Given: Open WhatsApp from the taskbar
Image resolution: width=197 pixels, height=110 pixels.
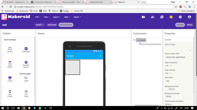Looking at the screenshot, I should tap(40, 108).
